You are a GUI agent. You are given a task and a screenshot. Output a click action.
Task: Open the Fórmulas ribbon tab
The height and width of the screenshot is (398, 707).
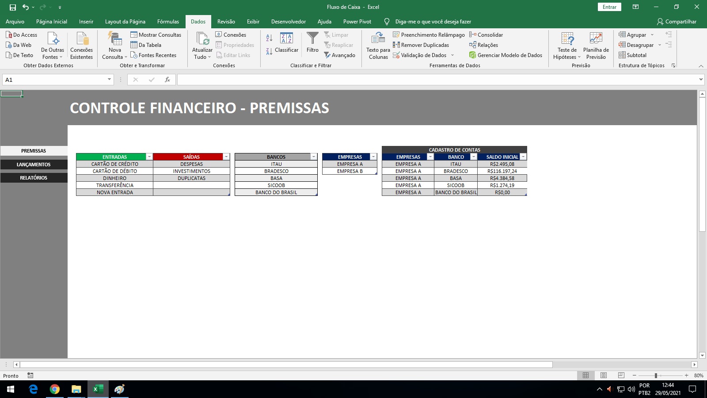(168, 22)
